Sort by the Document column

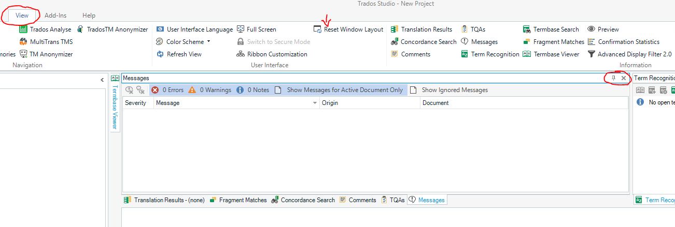pyautogui.click(x=524, y=103)
